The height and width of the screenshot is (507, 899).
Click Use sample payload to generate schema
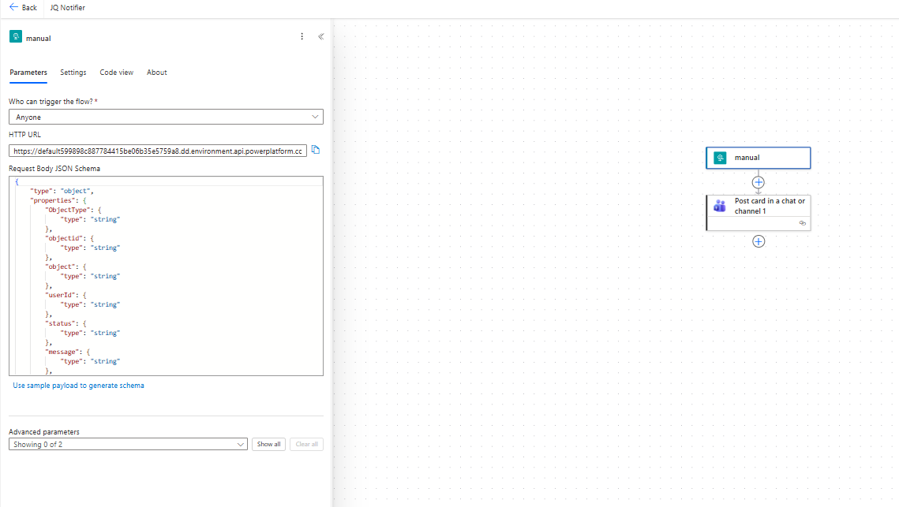pyautogui.click(x=79, y=386)
